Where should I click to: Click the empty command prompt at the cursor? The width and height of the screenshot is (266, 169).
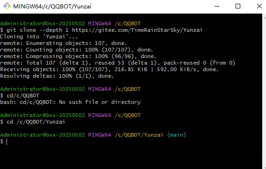(4, 142)
